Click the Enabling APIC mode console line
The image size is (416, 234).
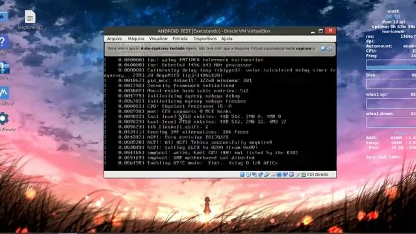pos(191,163)
